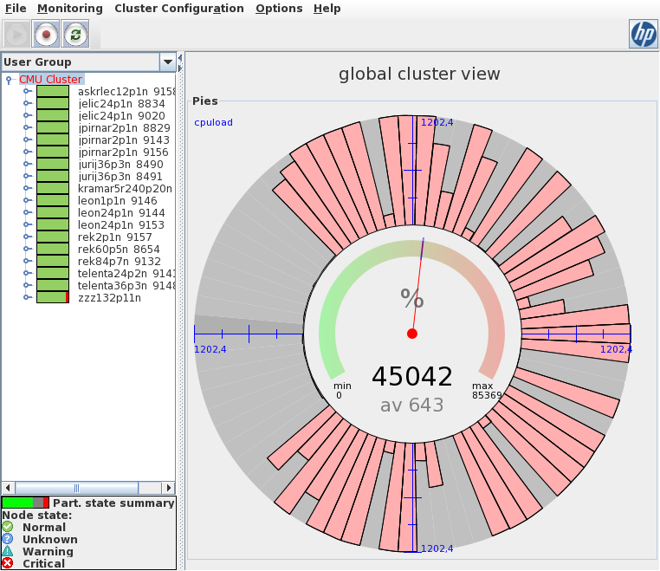Expand the askrlec12p1n tree node

pyautogui.click(x=27, y=91)
